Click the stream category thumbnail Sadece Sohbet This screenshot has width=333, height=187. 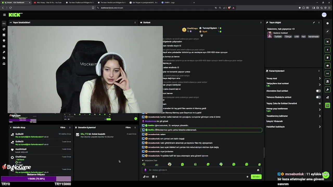coord(270,35)
